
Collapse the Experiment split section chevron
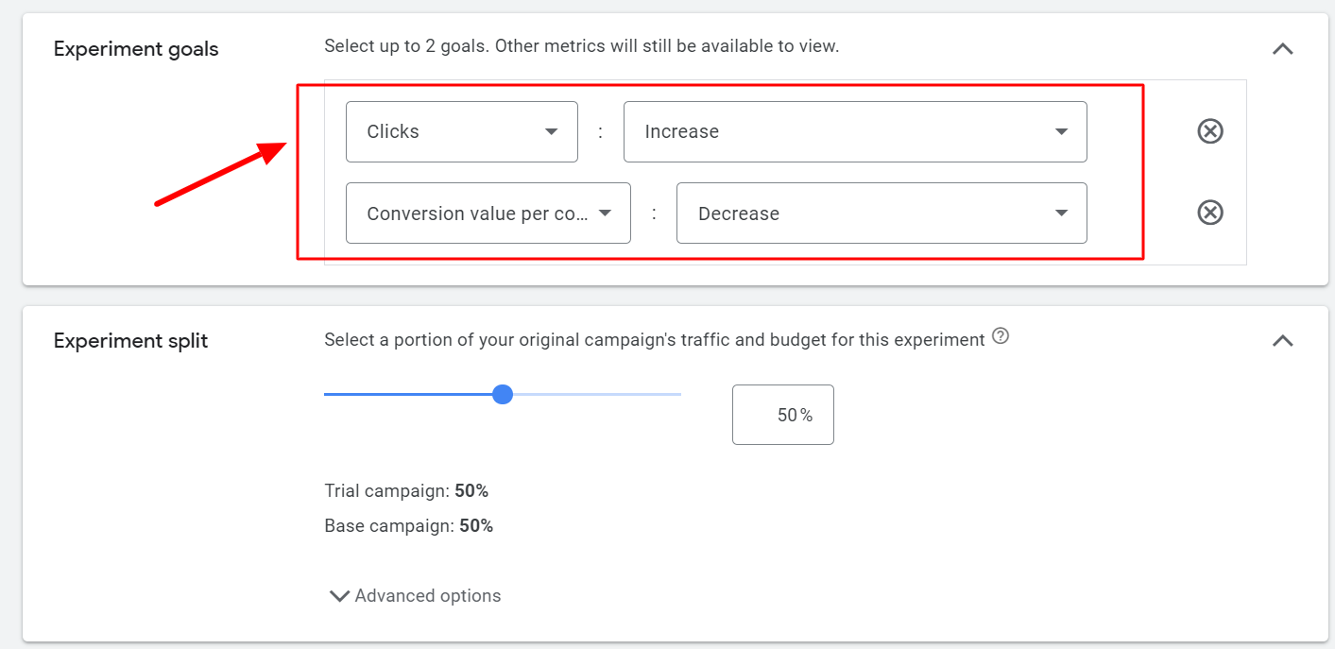pyautogui.click(x=1282, y=341)
